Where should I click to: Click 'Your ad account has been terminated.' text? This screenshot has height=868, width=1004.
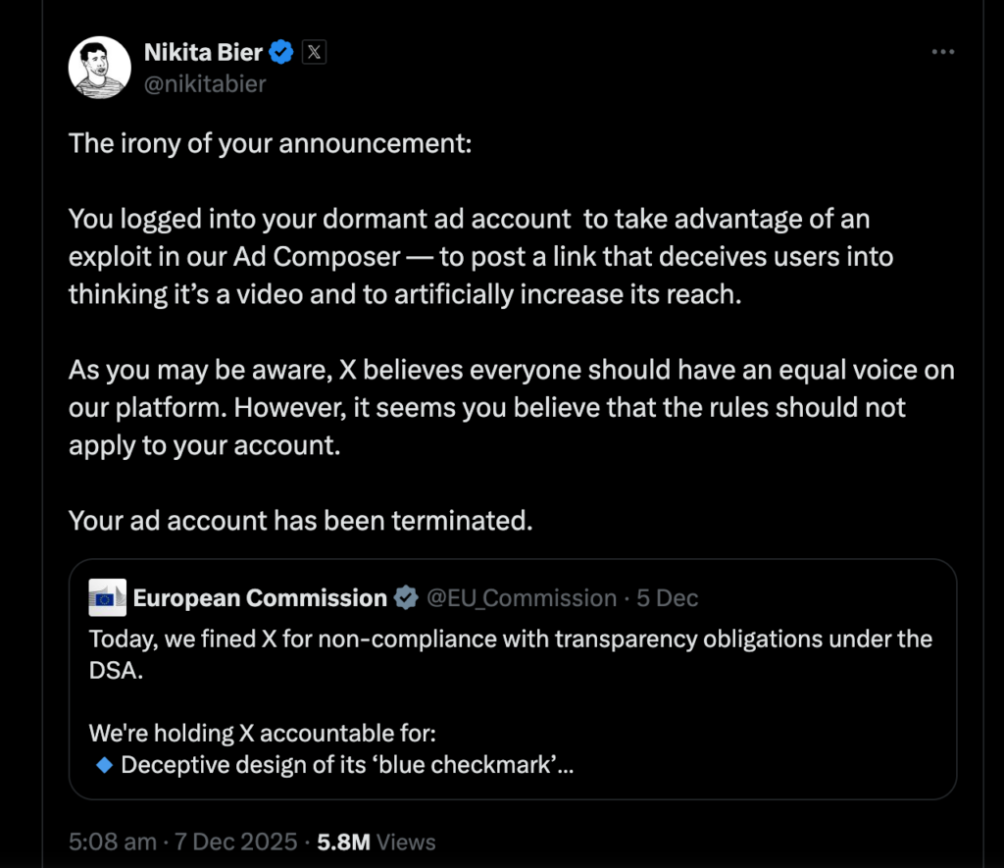[x=301, y=520]
